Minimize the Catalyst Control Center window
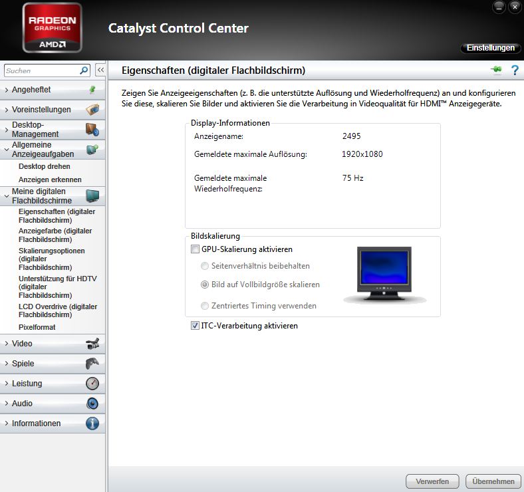This screenshot has height=492, width=524. [499, 7]
